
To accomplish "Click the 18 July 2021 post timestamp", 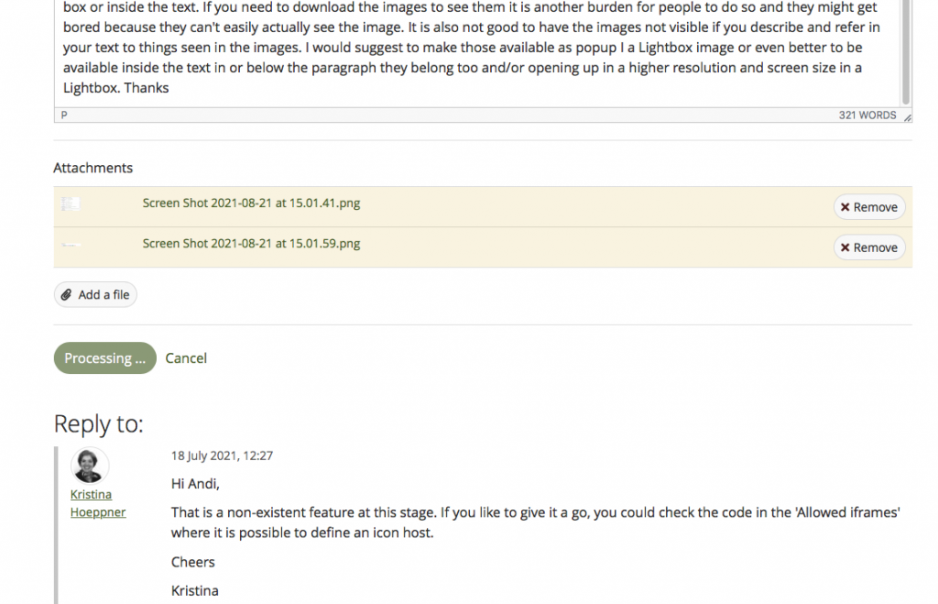I will click(x=222, y=456).
